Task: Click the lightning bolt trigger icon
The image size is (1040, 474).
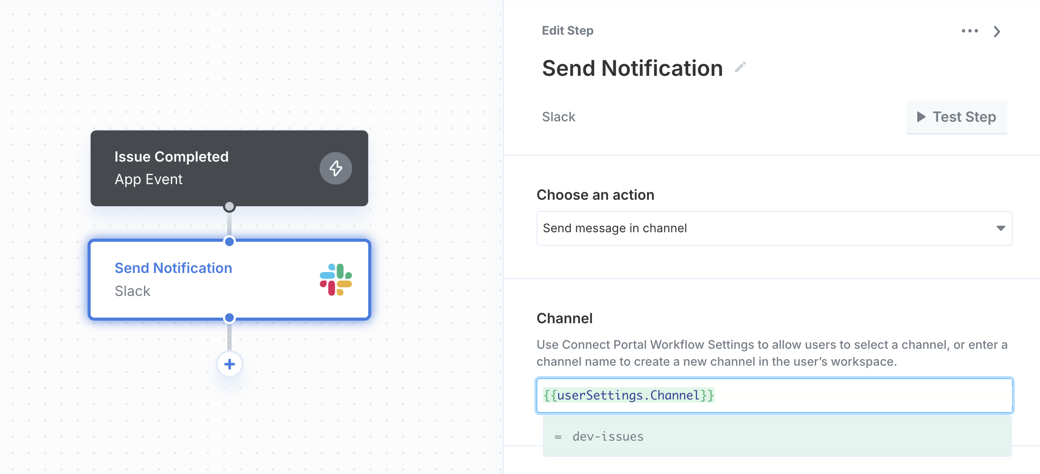Action: click(336, 168)
